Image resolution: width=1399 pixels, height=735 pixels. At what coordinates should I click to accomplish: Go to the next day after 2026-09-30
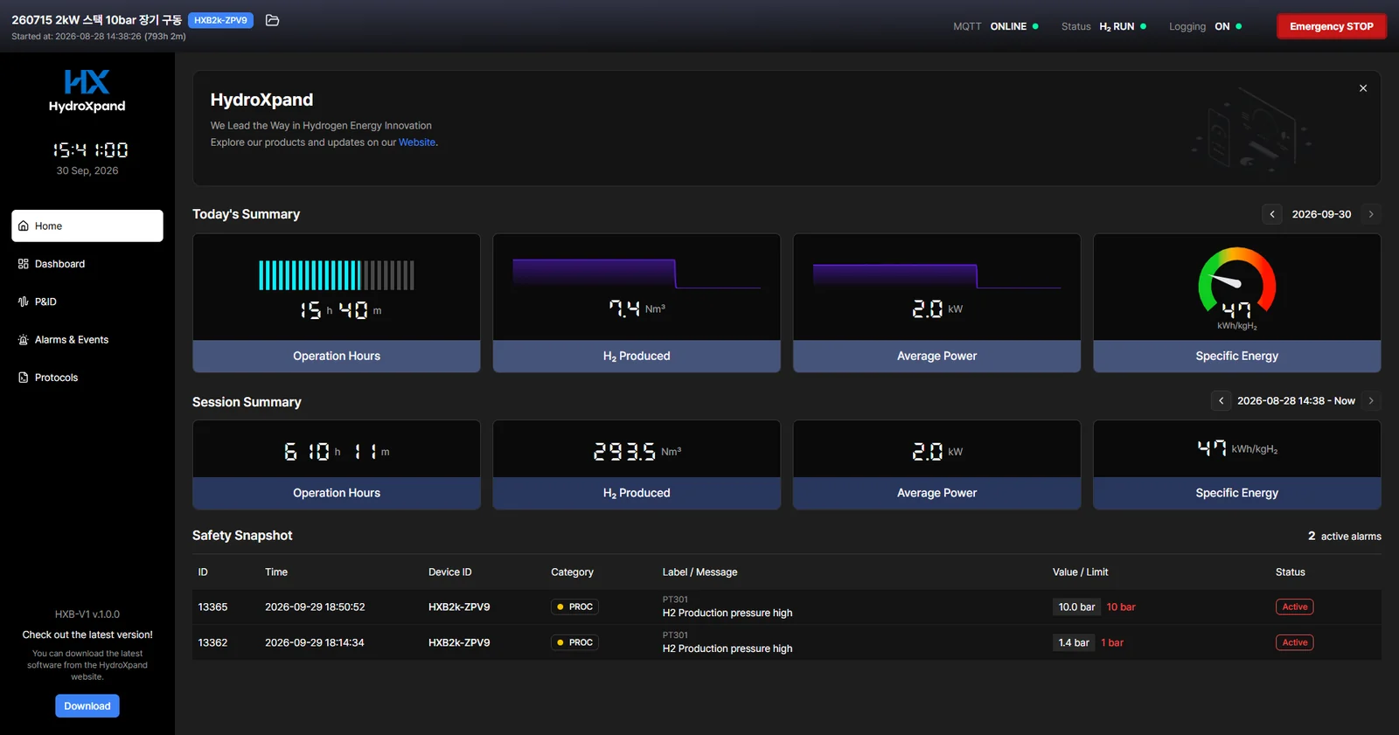(x=1371, y=214)
